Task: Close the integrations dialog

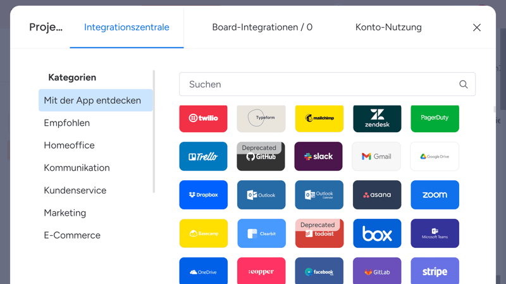Action: [x=477, y=27]
